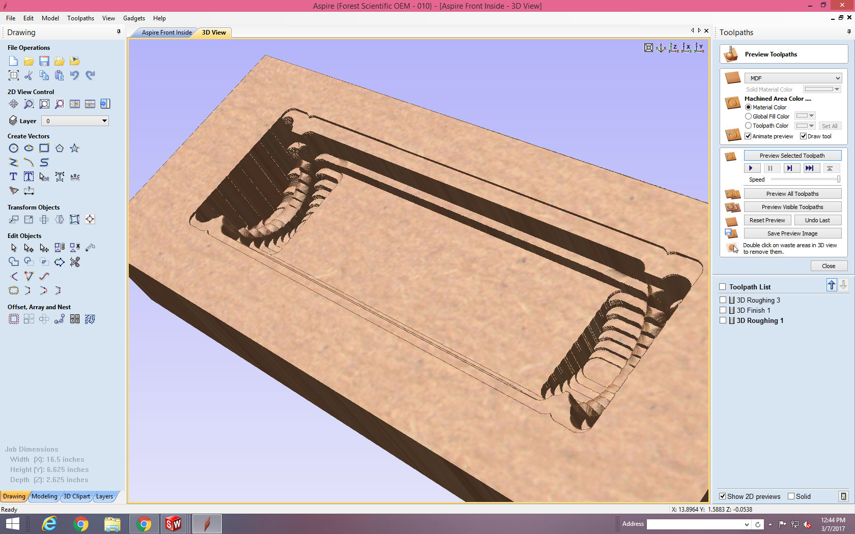Toggle the 3D Finish 1 toolpath checkbox
This screenshot has height=534, width=855.
point(723,310)
